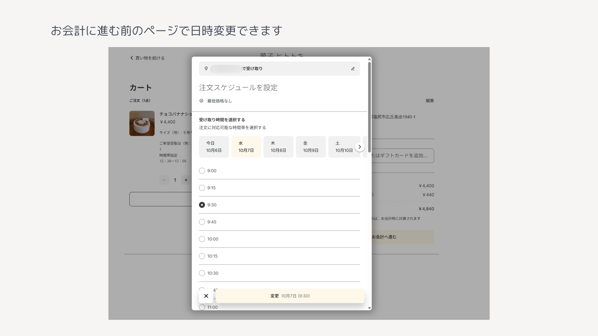Screen dimensions: 598x336
Task: Select the 木 10月8日 date tab
Action: 278,147
